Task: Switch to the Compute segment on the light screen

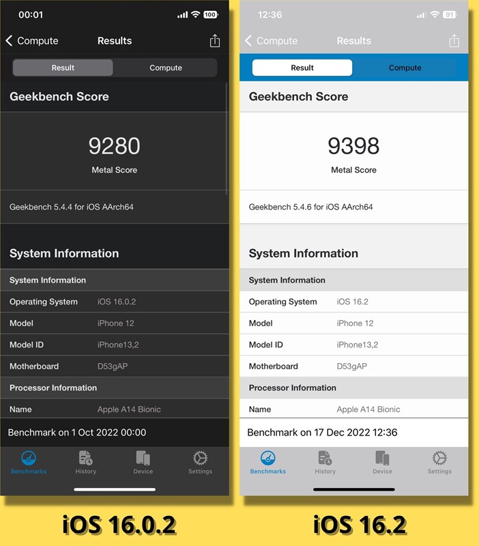Action: coord(405,68)
